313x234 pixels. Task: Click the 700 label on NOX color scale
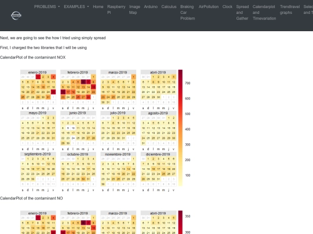(188, 83)
